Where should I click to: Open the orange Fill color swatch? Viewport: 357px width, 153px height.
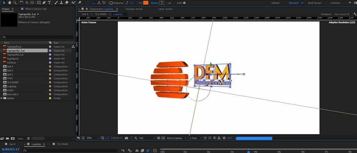click(146, 3)
